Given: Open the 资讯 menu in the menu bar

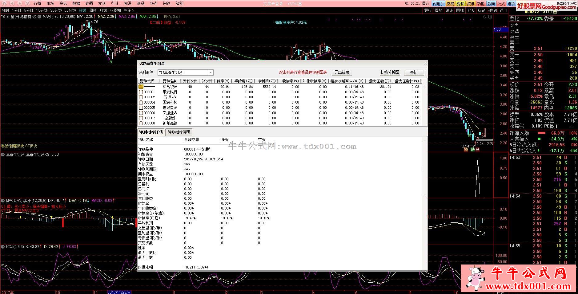Looking at the screenshot, I should [63, 3].
